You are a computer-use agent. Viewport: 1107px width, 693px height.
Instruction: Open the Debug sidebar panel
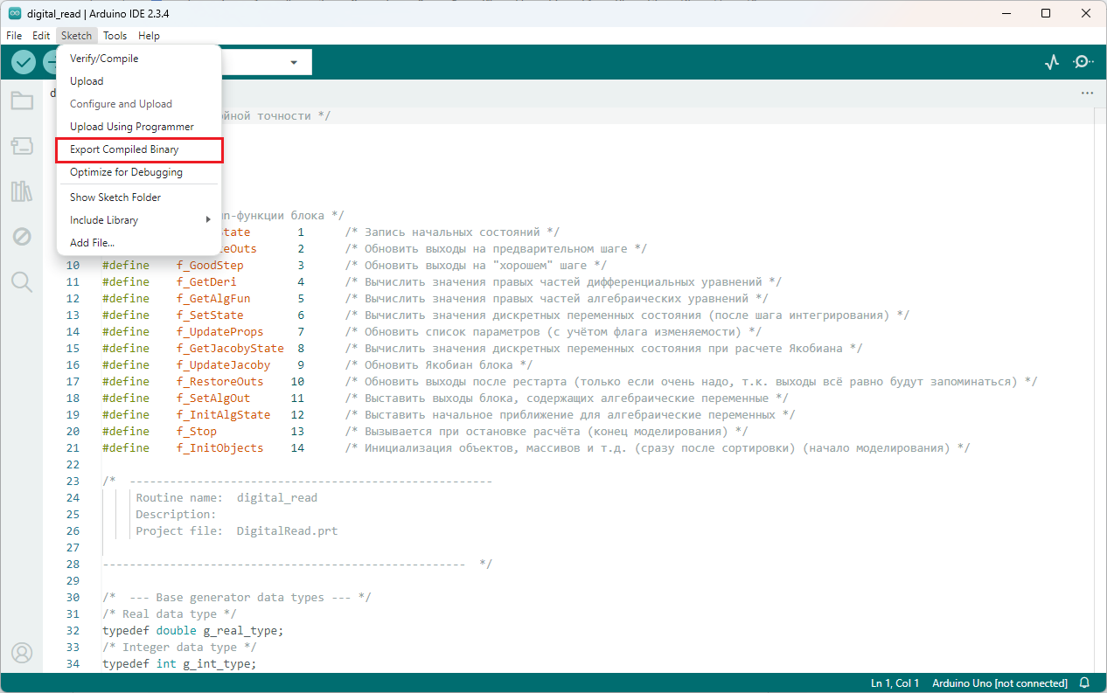click(22, 237)
